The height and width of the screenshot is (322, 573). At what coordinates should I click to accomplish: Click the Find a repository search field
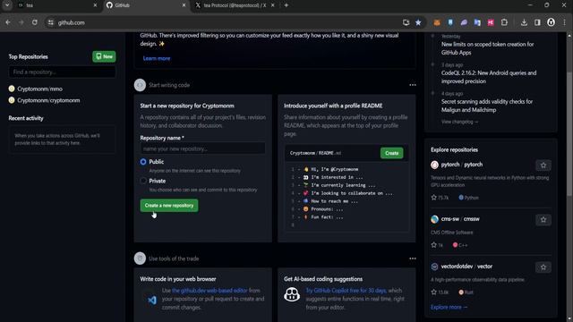click(x=62, y=72)
